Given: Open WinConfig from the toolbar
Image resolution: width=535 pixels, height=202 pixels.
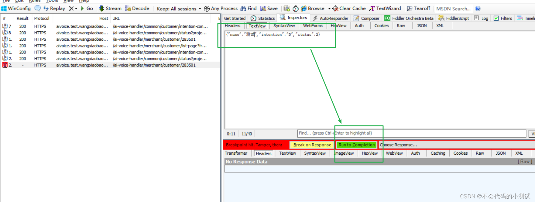Looking at the screenshot, I should coord(16,9).
